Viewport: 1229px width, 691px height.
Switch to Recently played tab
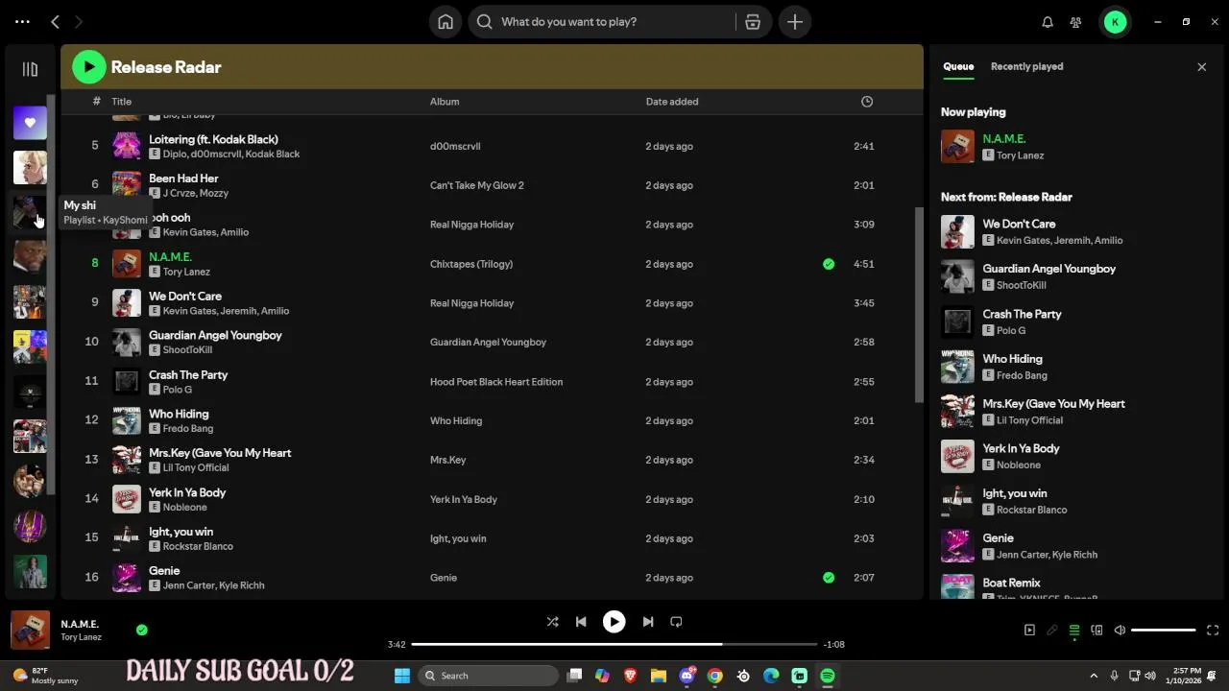click(1026, 66)
